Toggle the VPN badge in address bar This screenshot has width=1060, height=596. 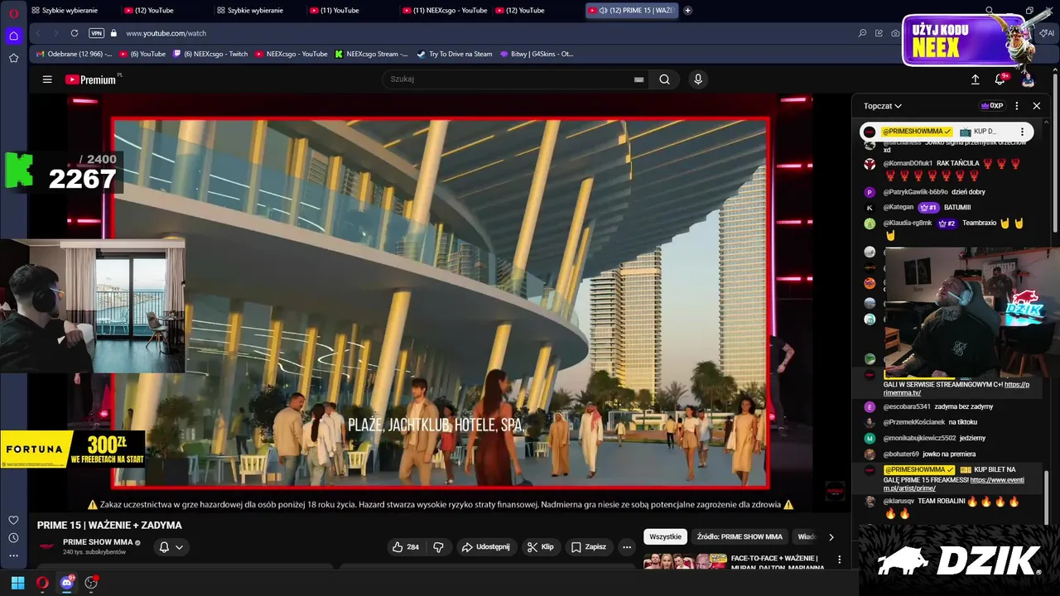pos(96,33)
